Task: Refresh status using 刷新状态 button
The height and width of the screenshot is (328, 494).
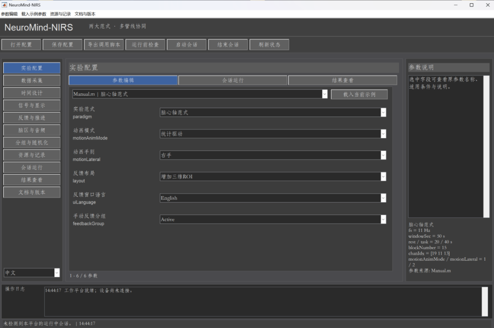Action: tap(269, 45)
